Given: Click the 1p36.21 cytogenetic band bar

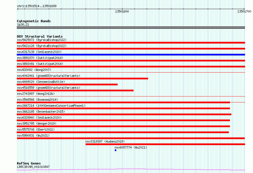Looking at the screenshot, I should [x=131, y=28].
